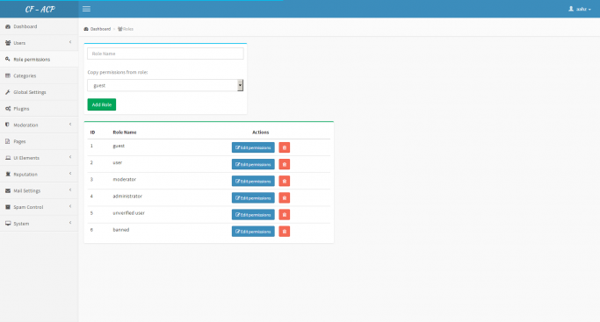This screenshot has width=600, height=322.
Task: Click the Spam Control icon
Action: [8, 207]
